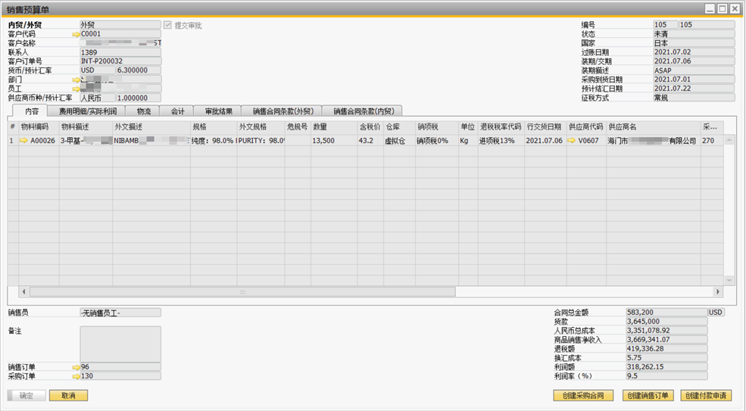Click the exchange rate field 6.300000

(139, 70)
